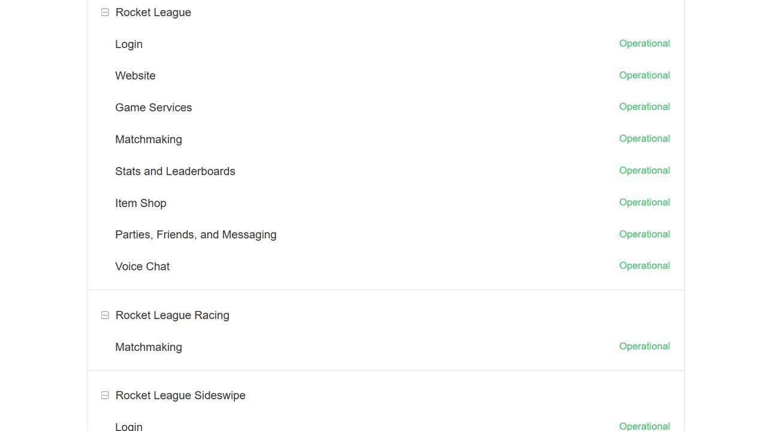The image size is (767, 431).
Task: Click the Rocket League Sideswipe heading
Action: 180,396
